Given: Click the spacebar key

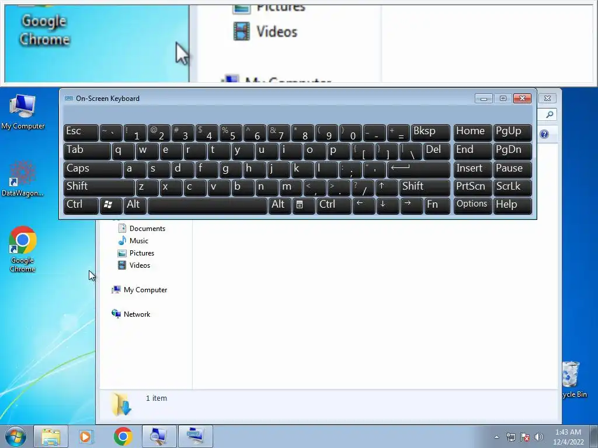Looking at the screenshot, I should point(207,206).
